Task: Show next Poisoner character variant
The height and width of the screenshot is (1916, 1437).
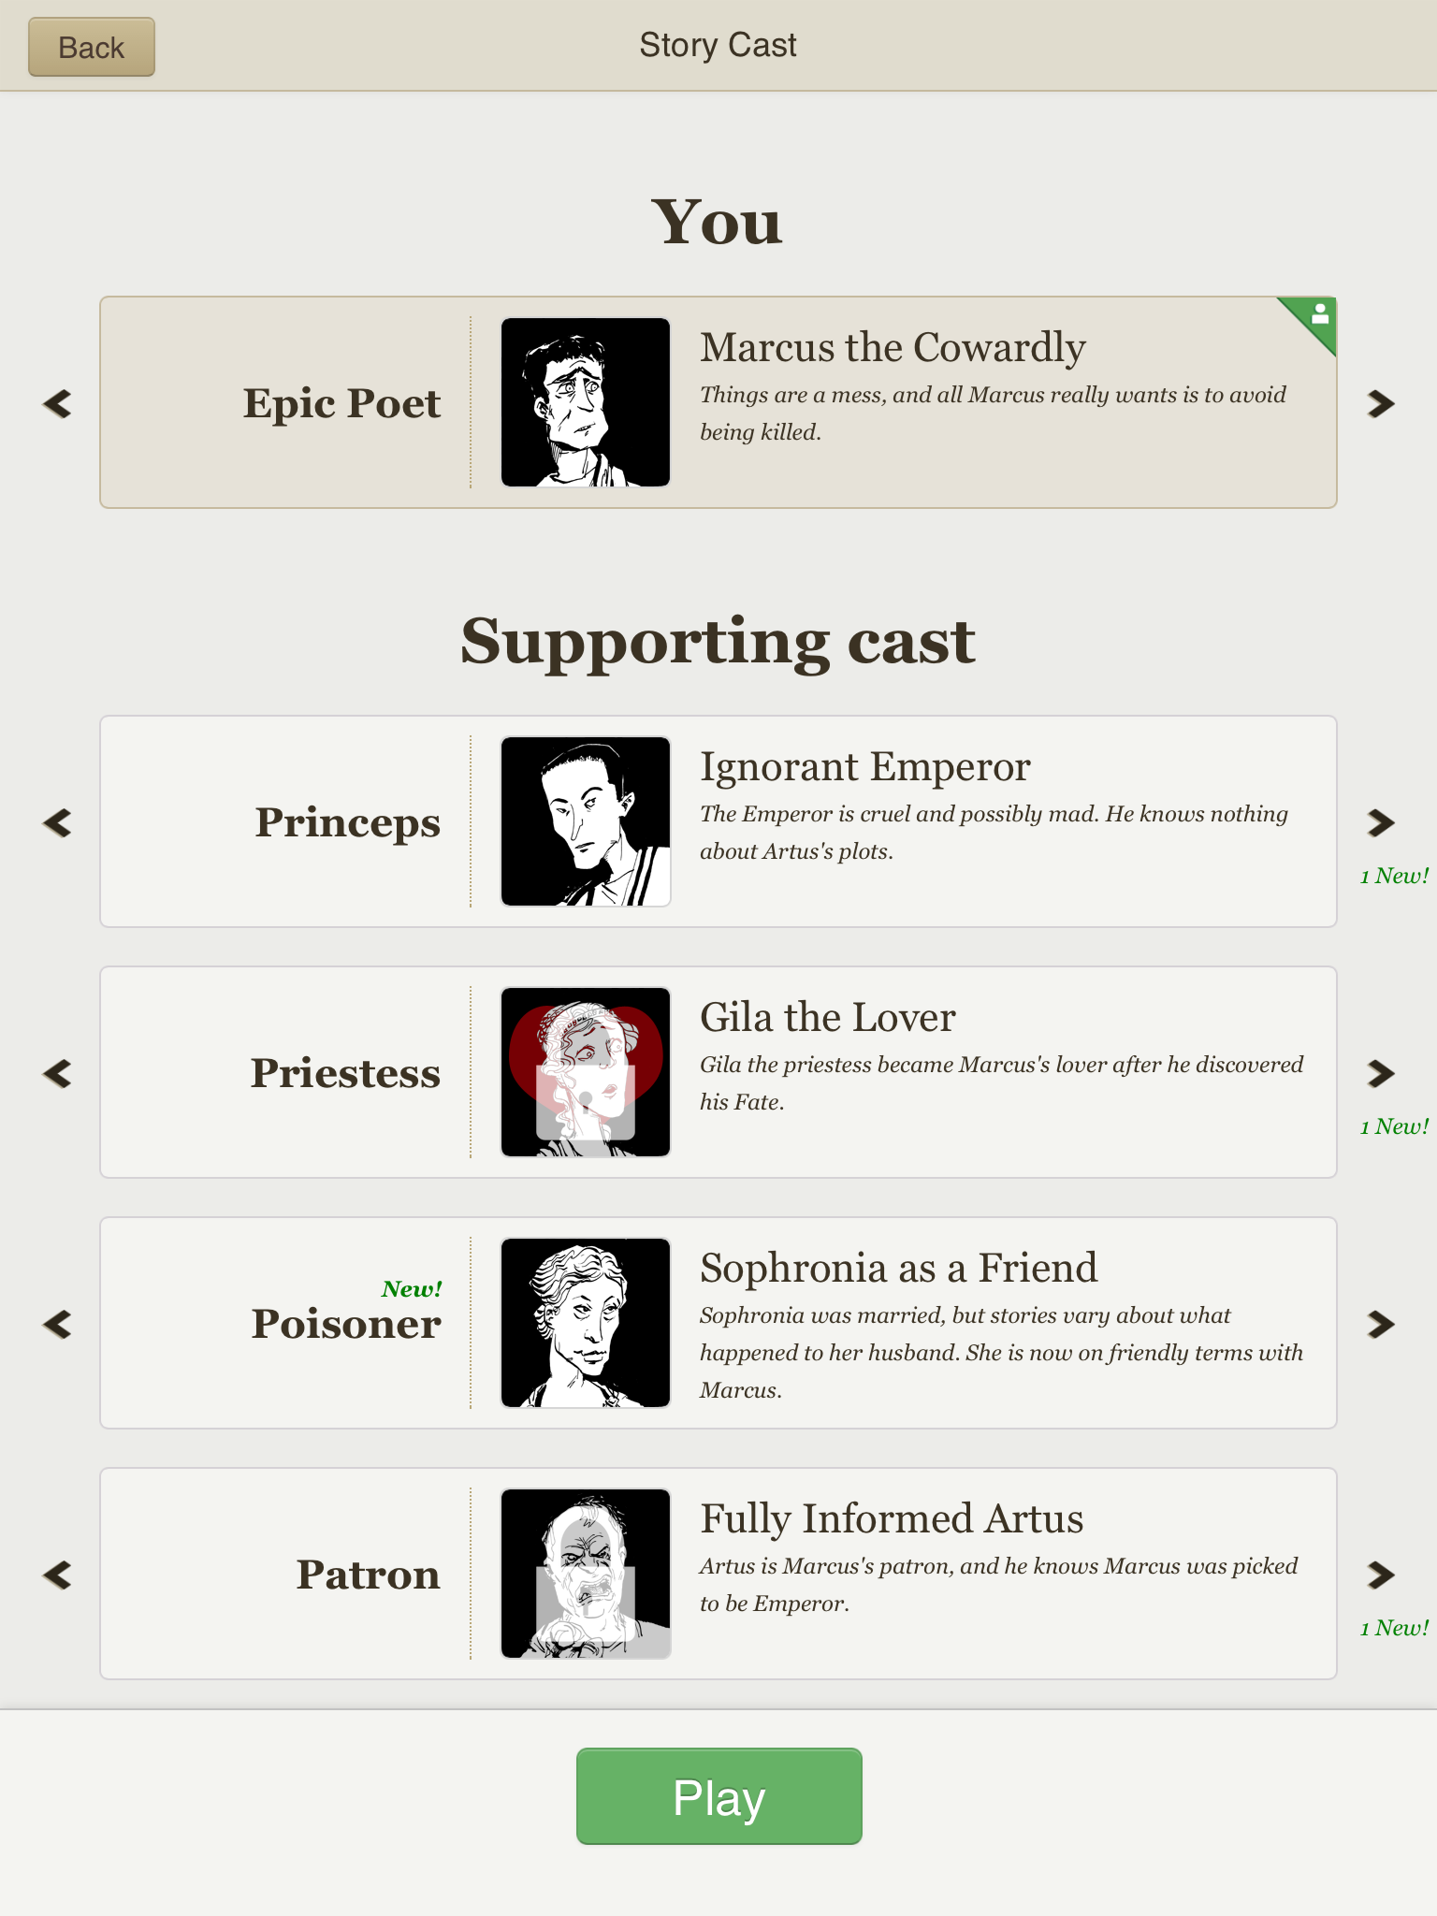Action: click(1381, 1324)
